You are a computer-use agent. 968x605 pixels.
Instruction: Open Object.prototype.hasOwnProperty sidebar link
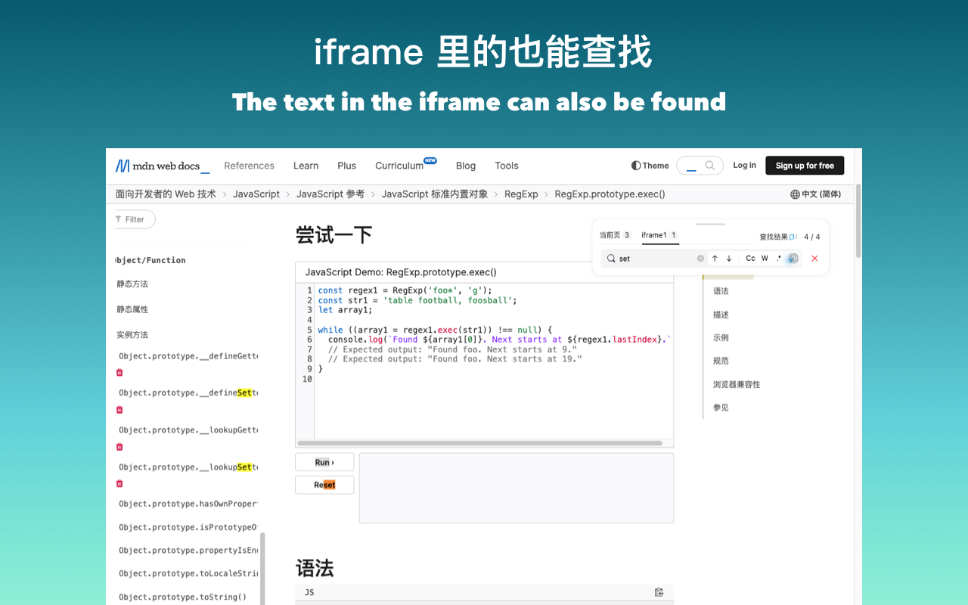[x=188, y=504]
